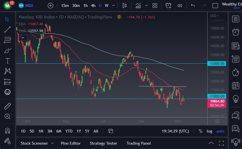Create a new alert
This screenshot has width=242, height=149.
168,6
